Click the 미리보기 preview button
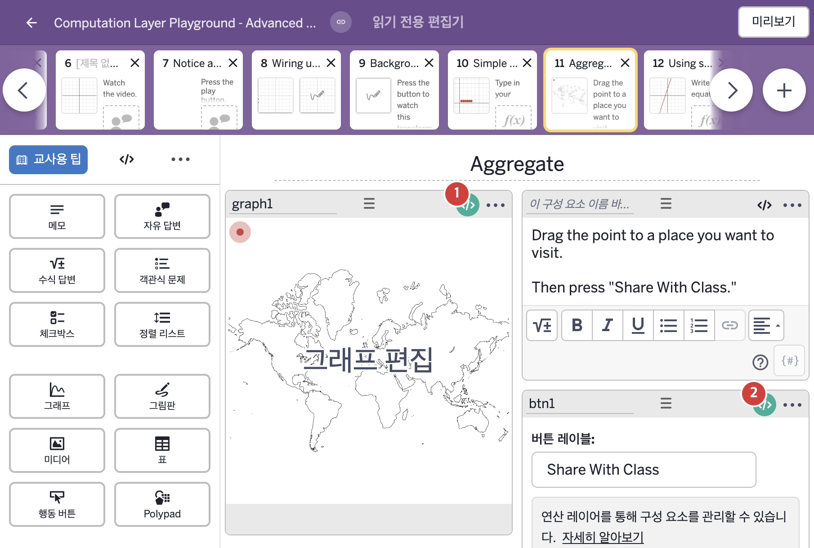 (x=774, y=22)
